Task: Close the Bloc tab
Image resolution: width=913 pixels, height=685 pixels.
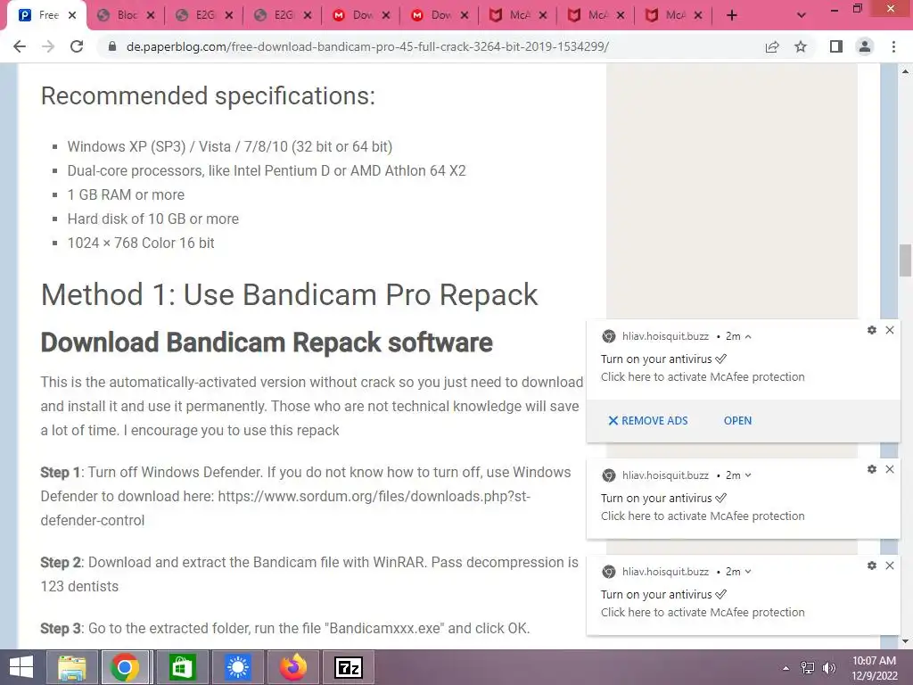Action: 151,15
